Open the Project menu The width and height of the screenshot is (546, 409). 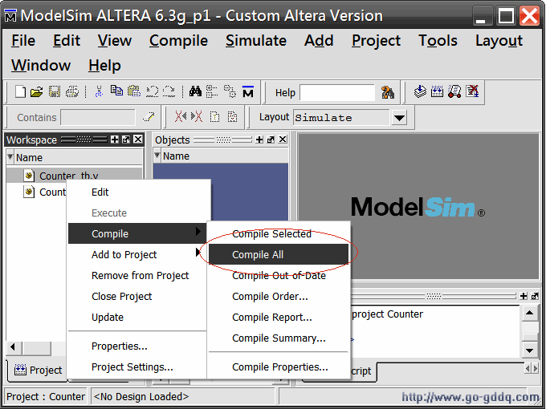[x=376, y=41]
